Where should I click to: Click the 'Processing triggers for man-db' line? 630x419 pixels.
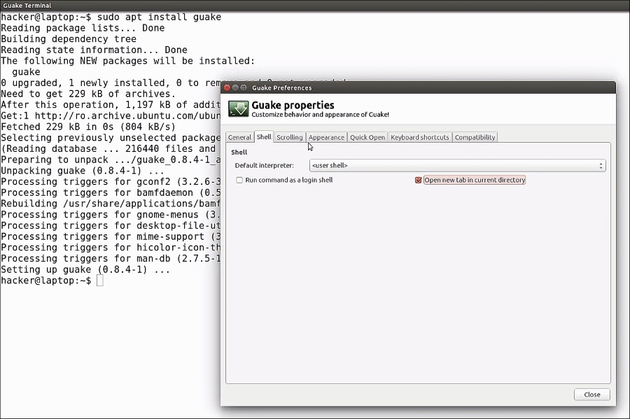coord(111,258)
